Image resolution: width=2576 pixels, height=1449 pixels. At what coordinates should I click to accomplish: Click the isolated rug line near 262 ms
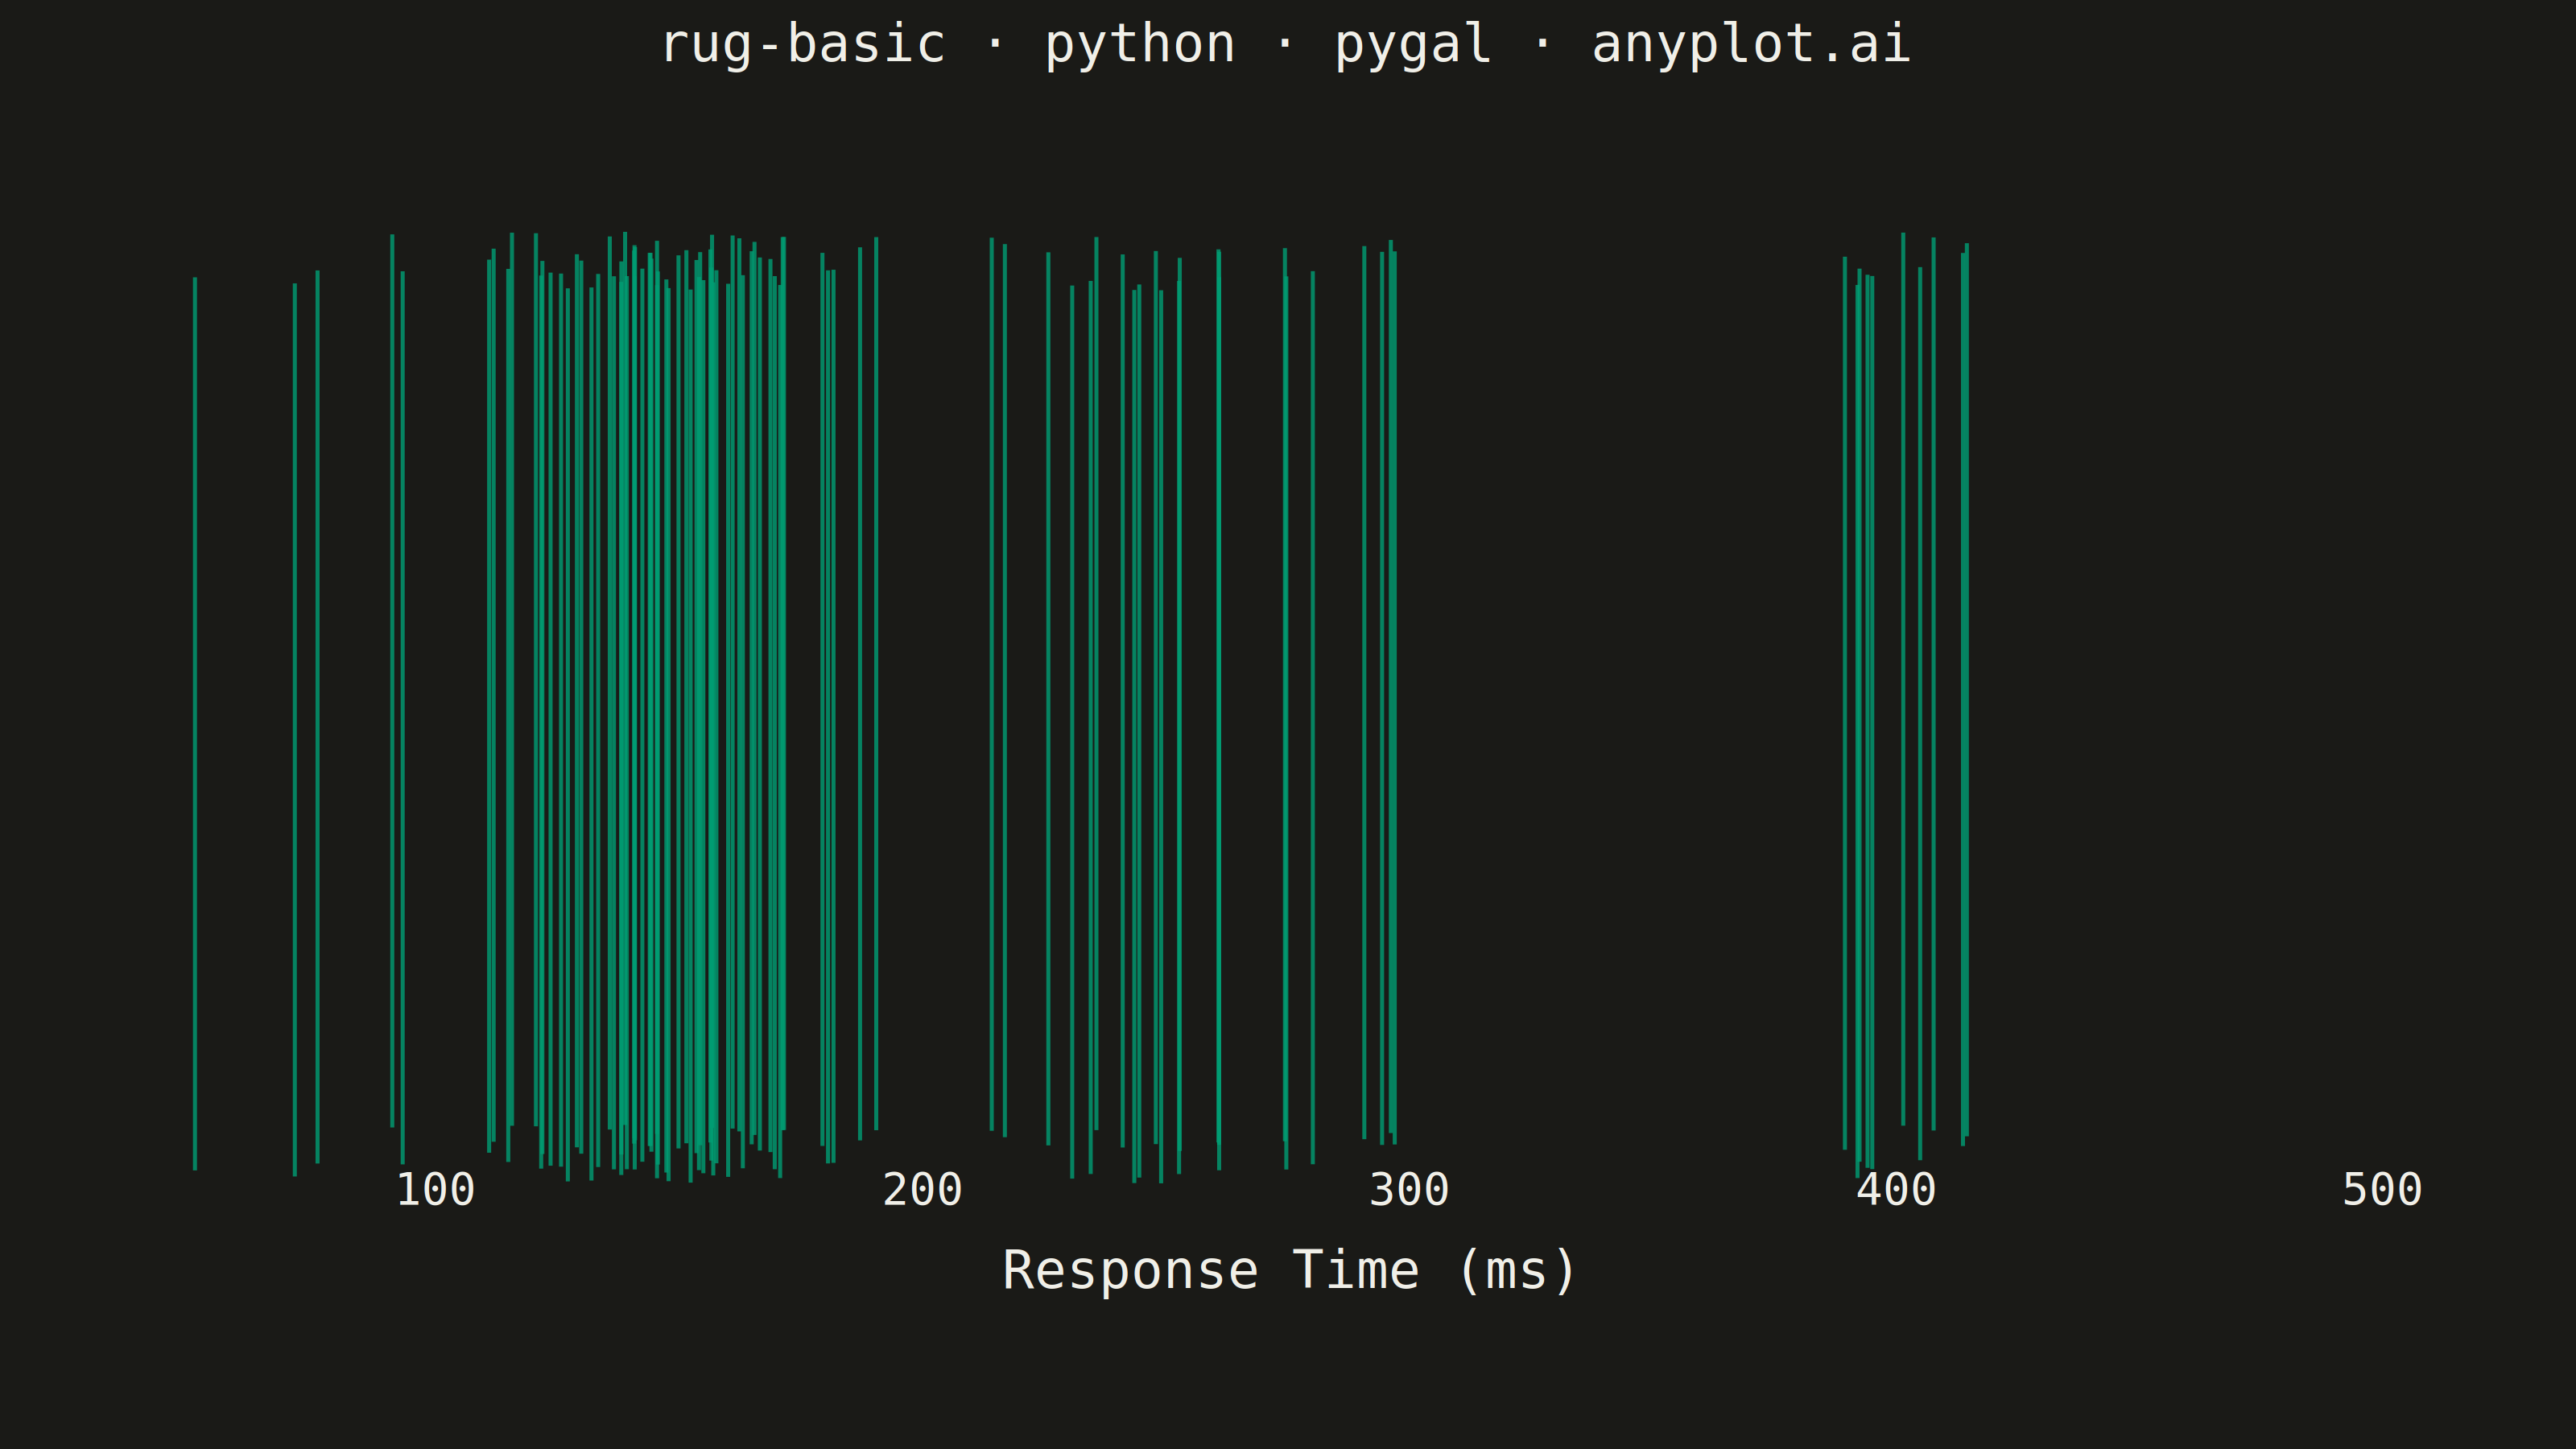coord(1219,710)
